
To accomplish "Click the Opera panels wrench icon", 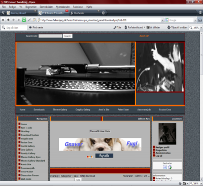I will coord(3,13).
